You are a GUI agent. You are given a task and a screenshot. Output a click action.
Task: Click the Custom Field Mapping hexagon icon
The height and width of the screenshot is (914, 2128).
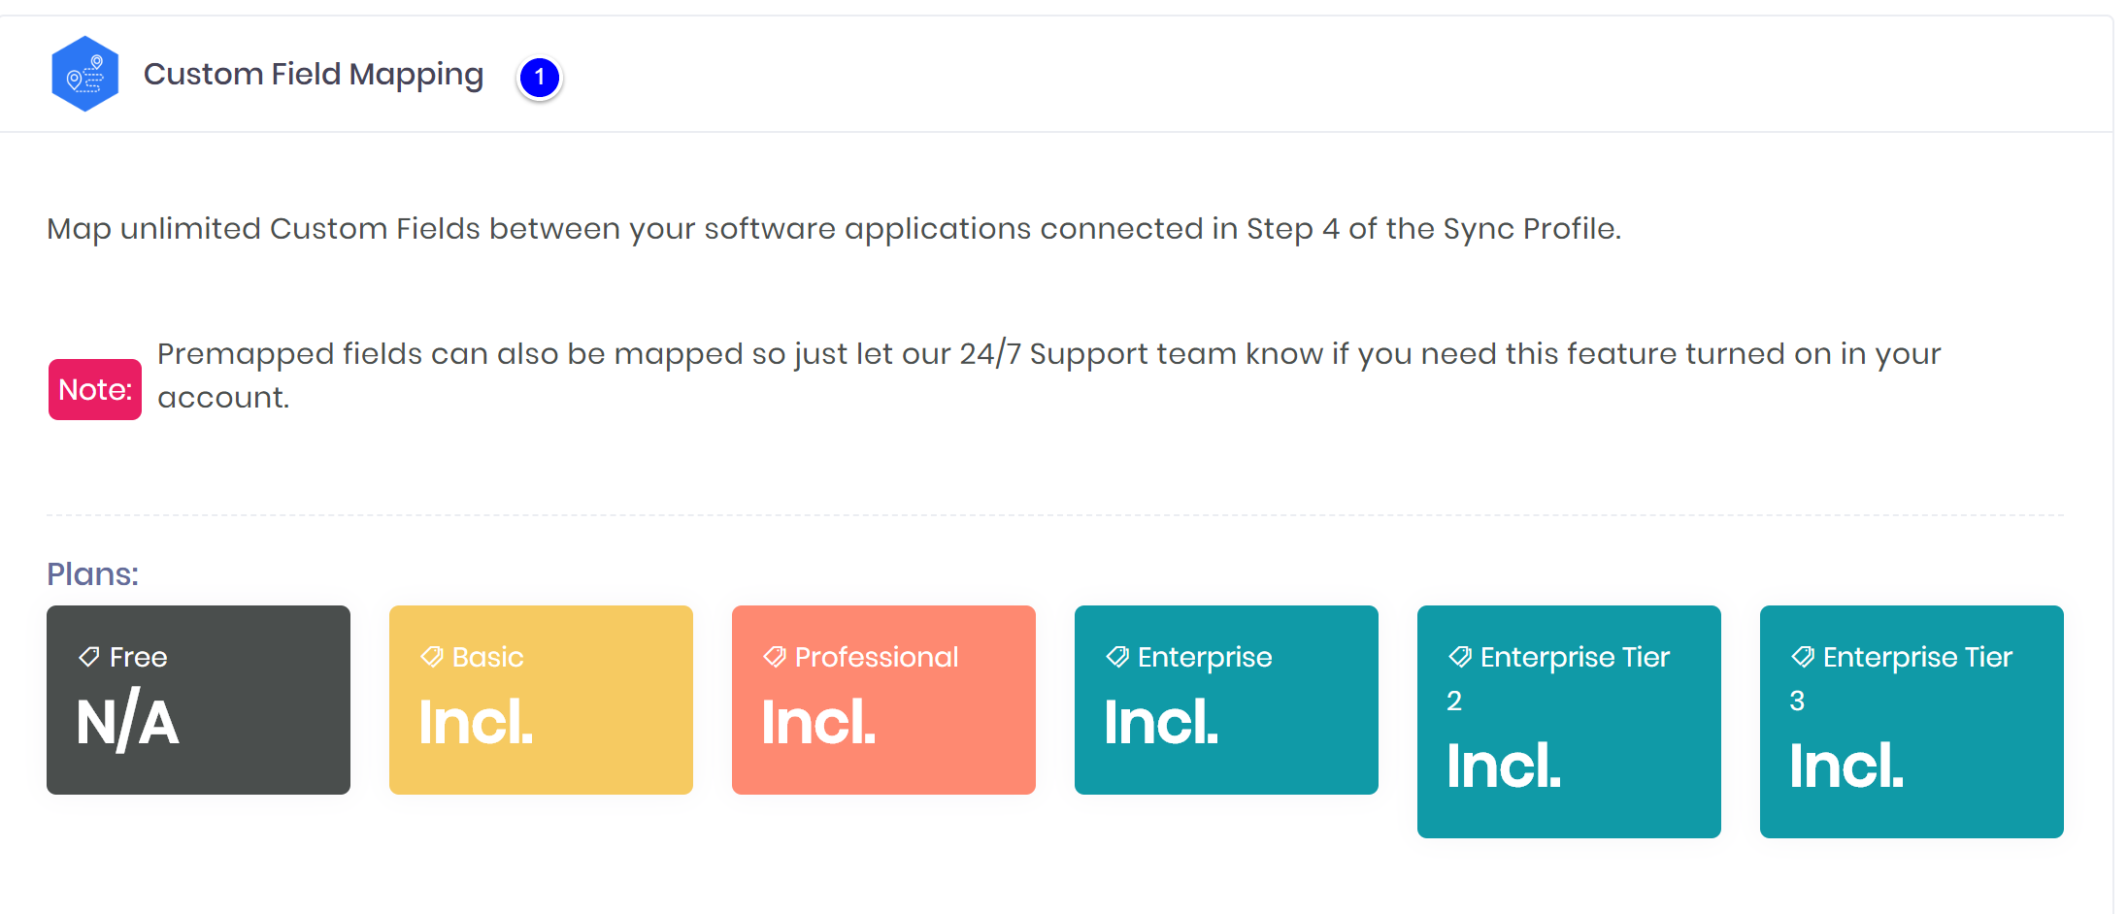[x=85, y=74]
